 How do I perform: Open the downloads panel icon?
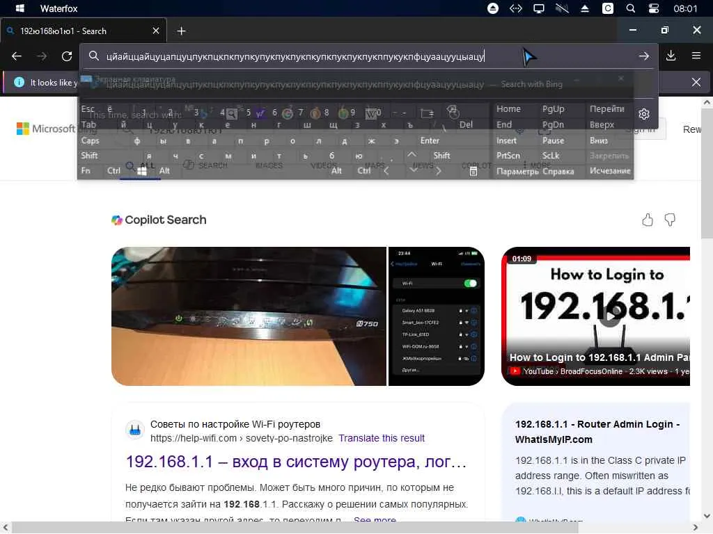[x=671, y=56]
